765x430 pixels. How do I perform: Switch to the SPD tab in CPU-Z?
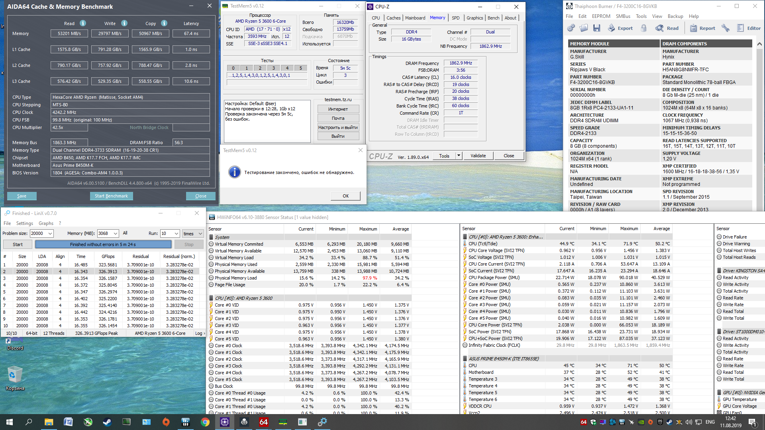pyautogui.click(x=455, y=18)
